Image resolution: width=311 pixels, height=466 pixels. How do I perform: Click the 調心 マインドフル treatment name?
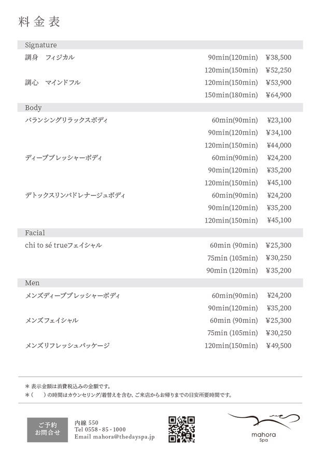tap(53, 82)
